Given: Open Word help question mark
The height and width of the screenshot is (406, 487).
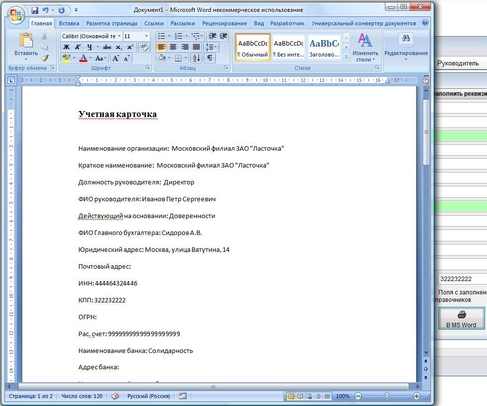Looking at the screenshot, I should pyautogui.click(x=425, y=22).
